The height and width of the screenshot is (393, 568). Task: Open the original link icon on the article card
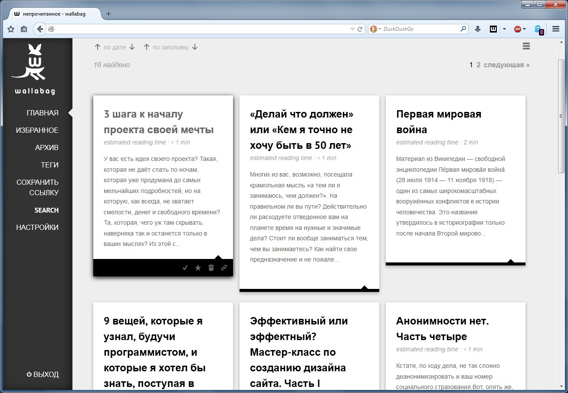click(224, 268)
